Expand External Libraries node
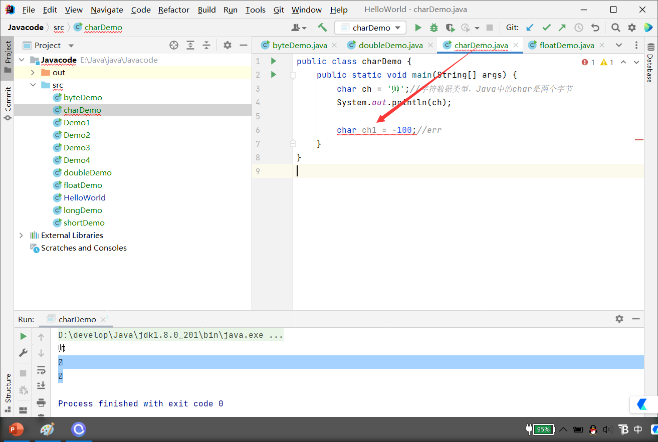The image size is (658, 442). [21, 235]
